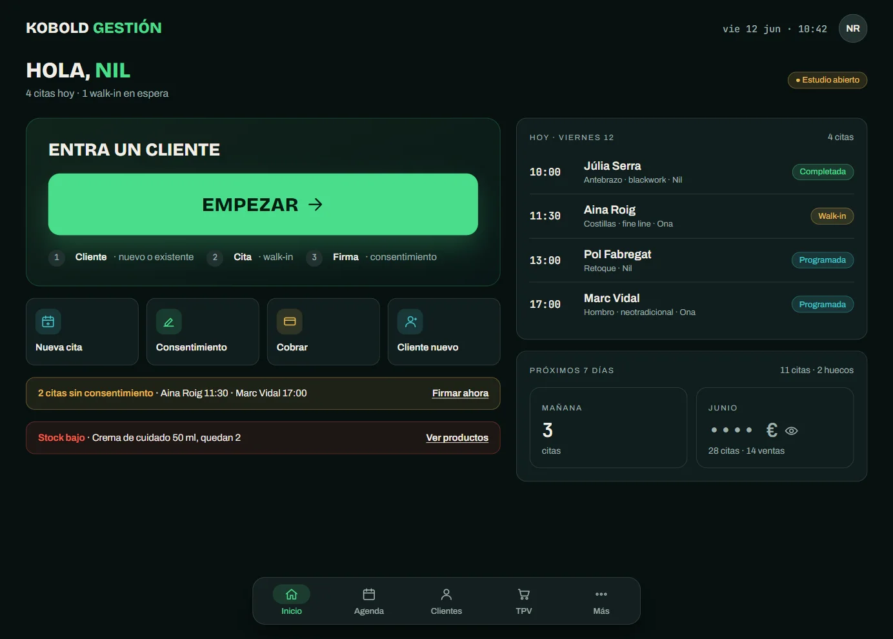
Task: Click the Completada status badge
Action: (x=823, y=172)
